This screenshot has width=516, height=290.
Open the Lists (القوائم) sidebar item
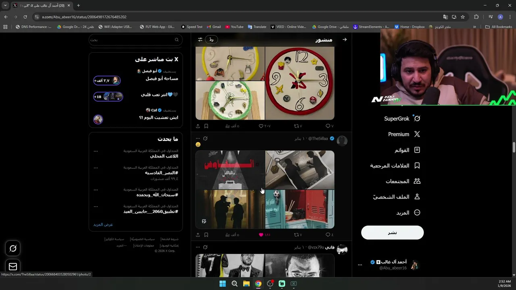click(x=408, y=150)
